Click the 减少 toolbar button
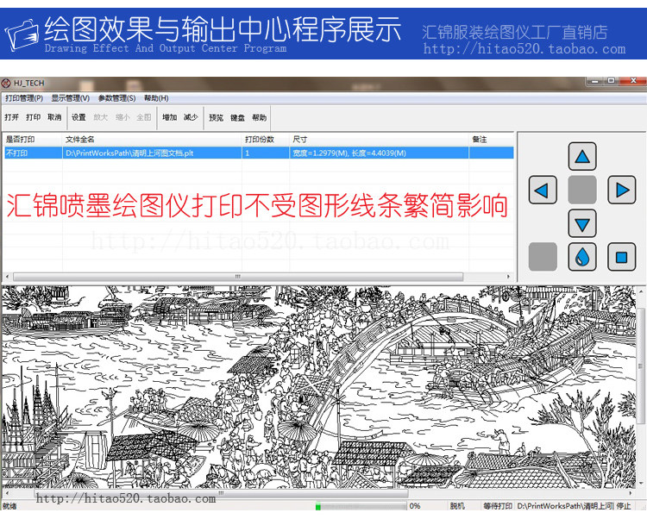 pyautogui.click(x=191, y=117)
